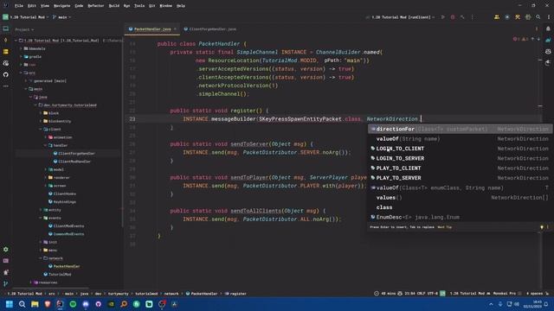Click the Debug bug icon in toolbar
The height and width of the screenshot is (311, 554).
pos(453,17)
